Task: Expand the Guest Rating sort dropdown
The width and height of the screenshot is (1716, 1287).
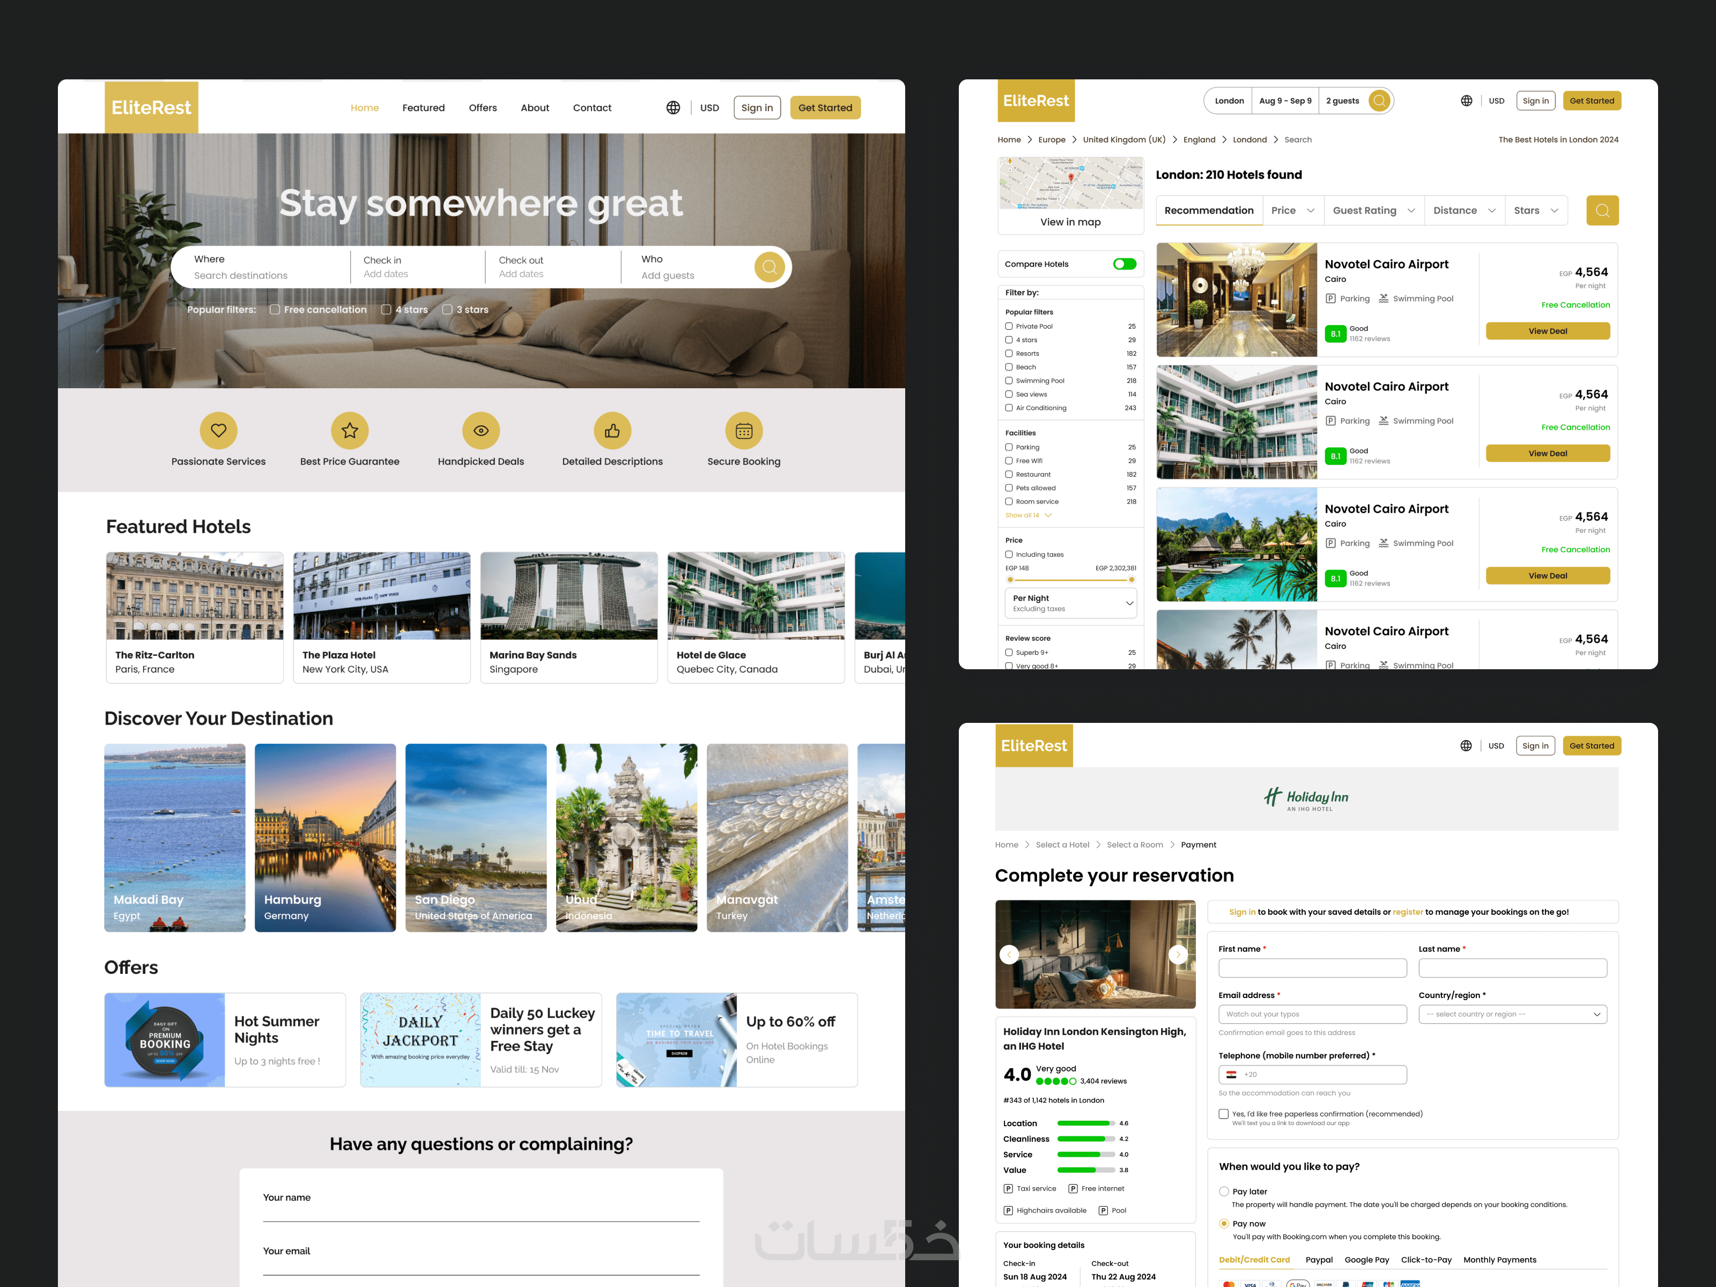Action: 1373,210
